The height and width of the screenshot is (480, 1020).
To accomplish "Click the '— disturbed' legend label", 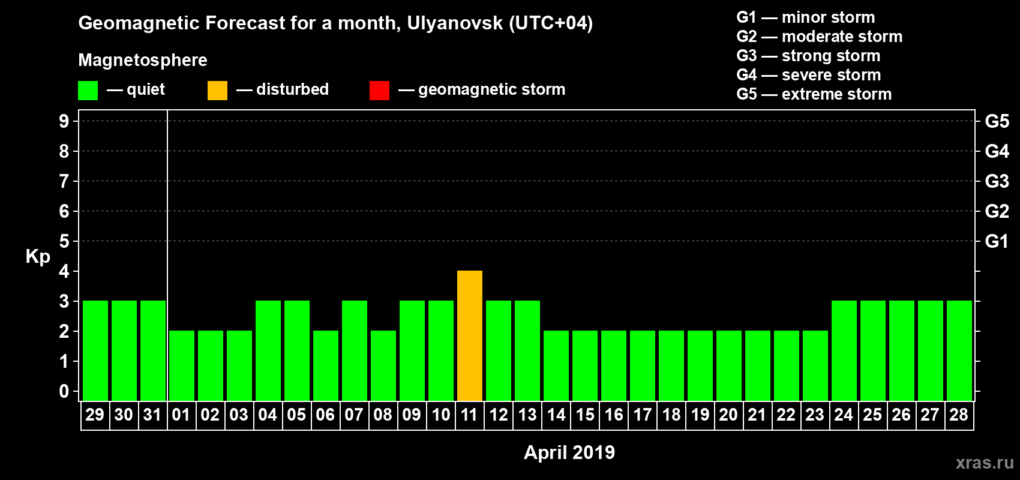I will click(x=283, y=89).
